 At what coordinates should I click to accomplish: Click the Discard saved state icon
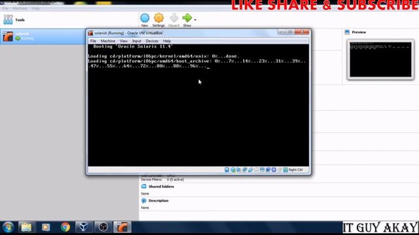point(173,18)
